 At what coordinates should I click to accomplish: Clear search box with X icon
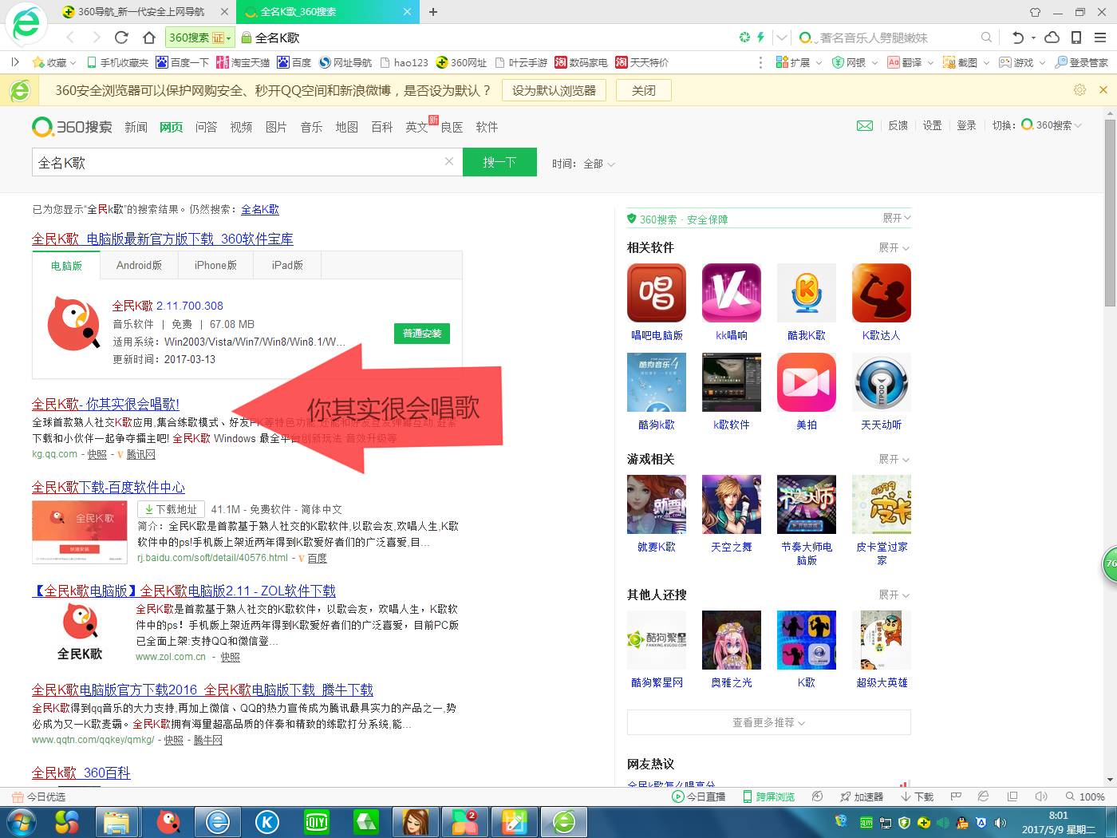449,162
